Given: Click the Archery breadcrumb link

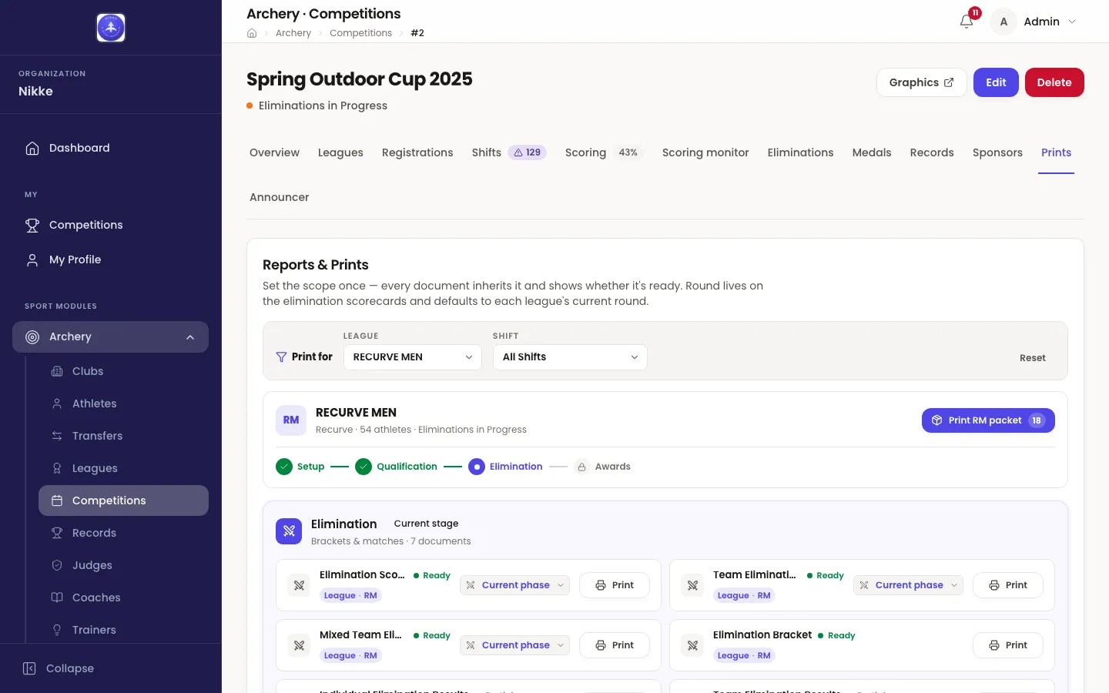Looking at the screenshot, I should (293, 33).
